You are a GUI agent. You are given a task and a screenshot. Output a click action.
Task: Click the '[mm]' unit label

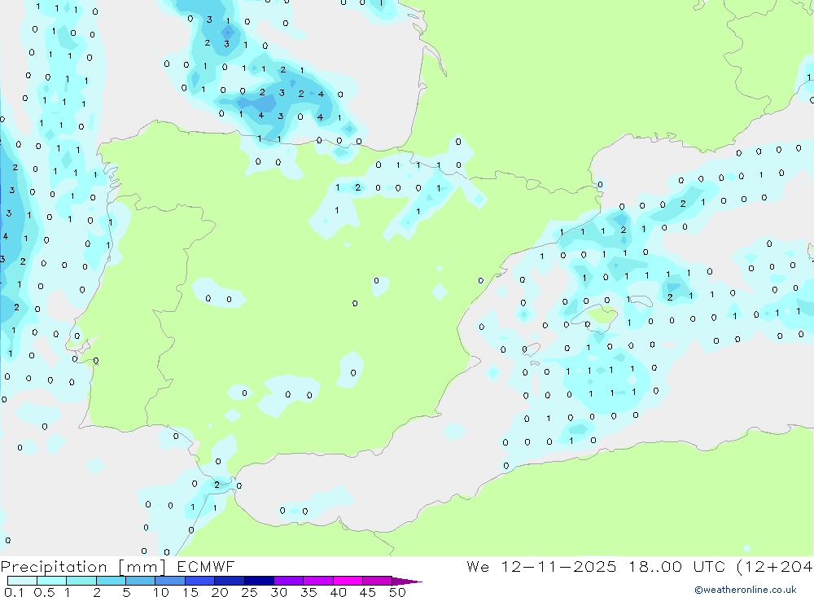tap(142, 567)
